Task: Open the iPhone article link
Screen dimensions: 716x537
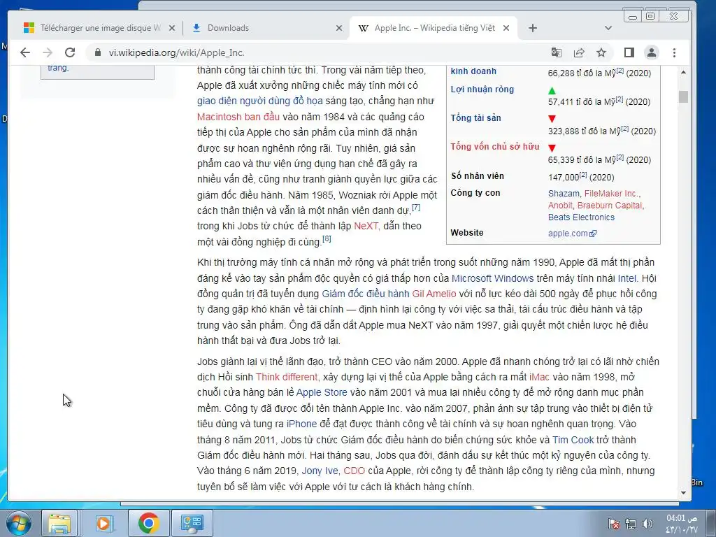Action: (x=301, y=424)
